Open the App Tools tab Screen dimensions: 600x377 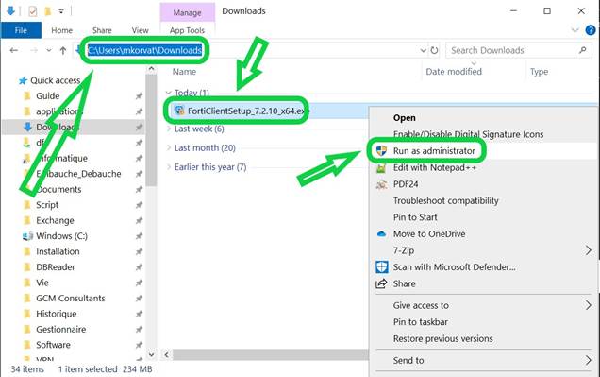click(x=187, y=30)
